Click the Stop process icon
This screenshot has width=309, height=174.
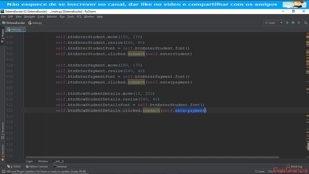299,23
